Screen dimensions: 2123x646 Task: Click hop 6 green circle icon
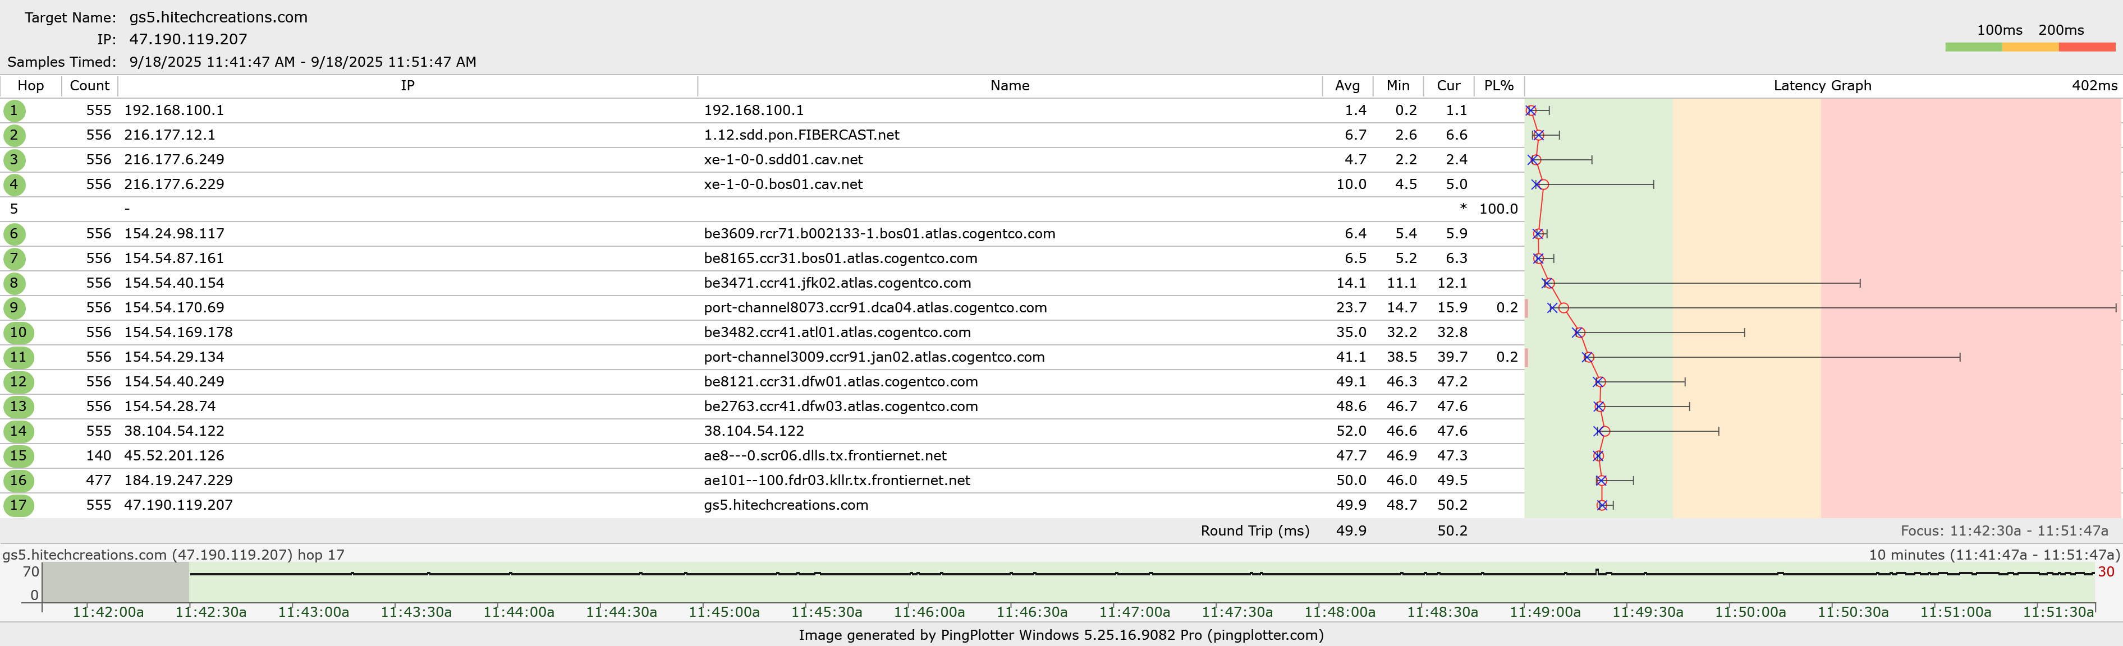14,234
